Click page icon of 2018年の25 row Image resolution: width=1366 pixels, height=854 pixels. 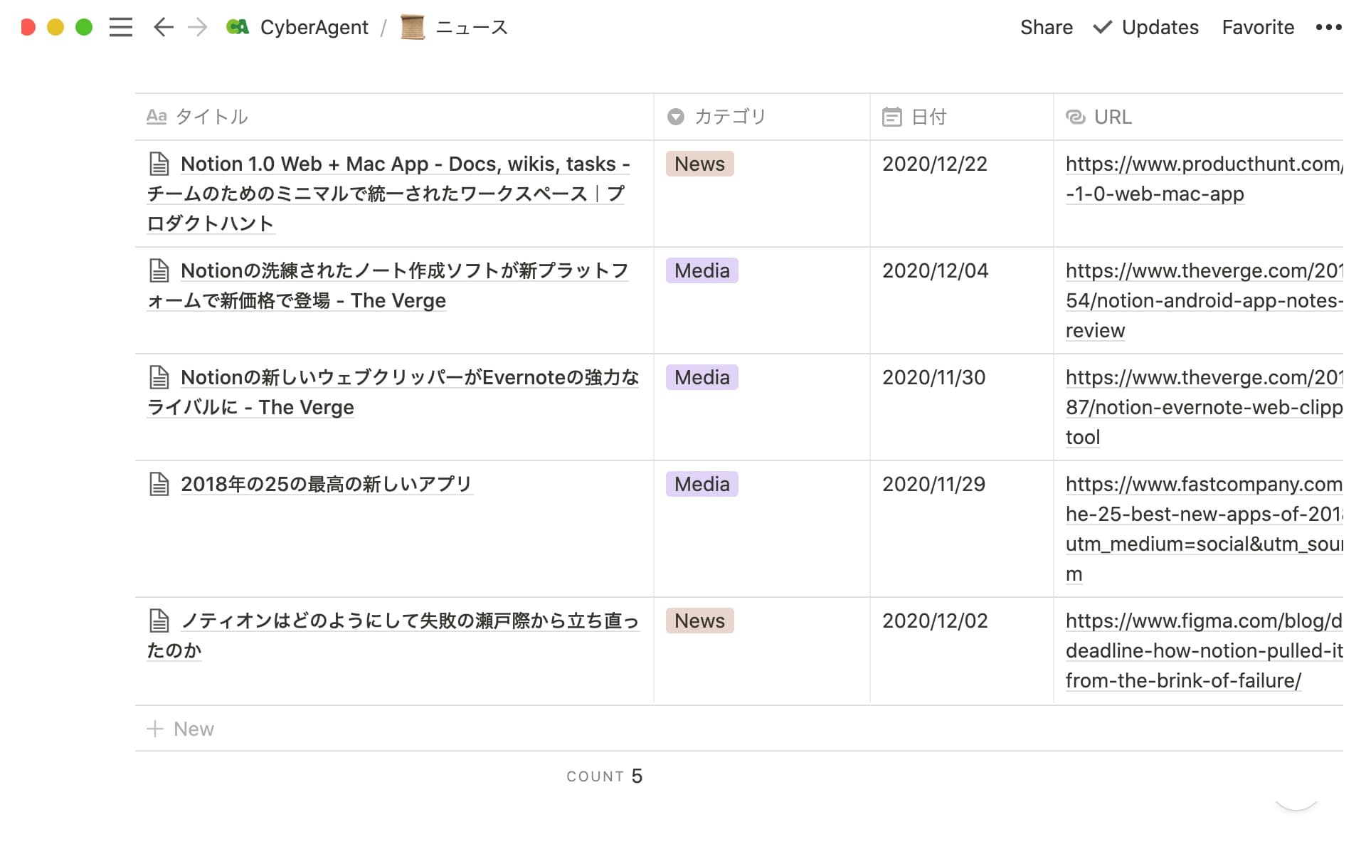159,484
